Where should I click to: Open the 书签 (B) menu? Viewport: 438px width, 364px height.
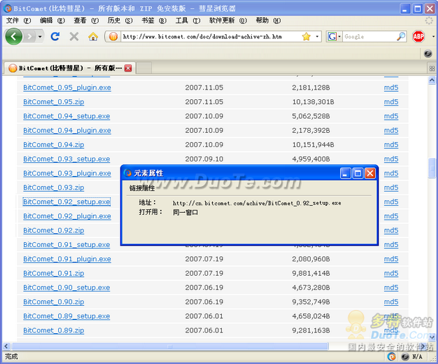(154, 21)
